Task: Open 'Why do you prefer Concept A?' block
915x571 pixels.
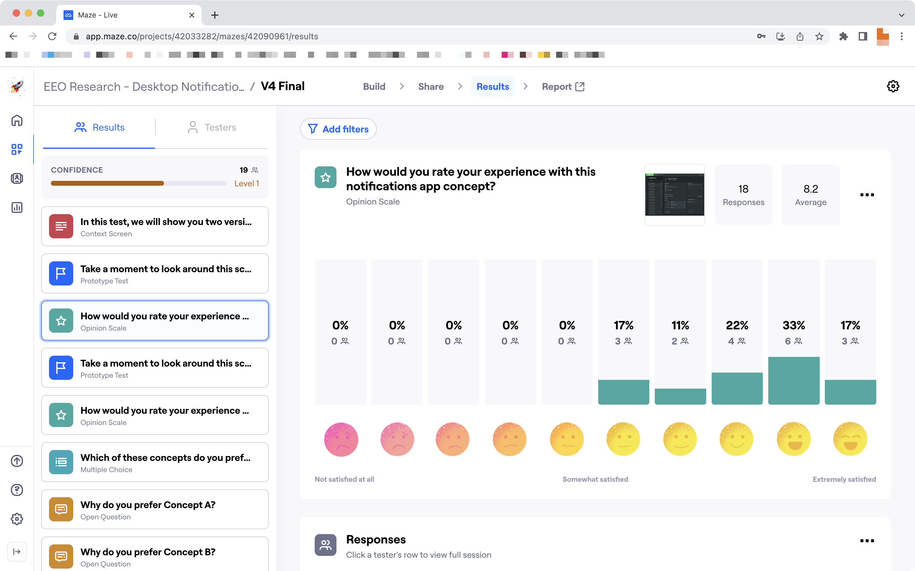Action: (155, 509)
